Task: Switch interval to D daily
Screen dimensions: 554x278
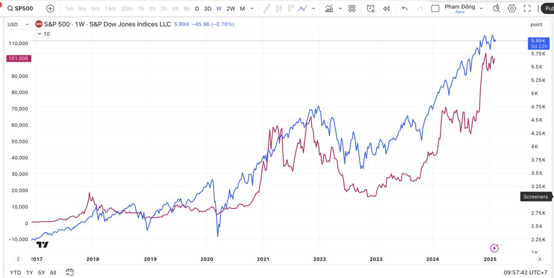Action: pos(197,8)
